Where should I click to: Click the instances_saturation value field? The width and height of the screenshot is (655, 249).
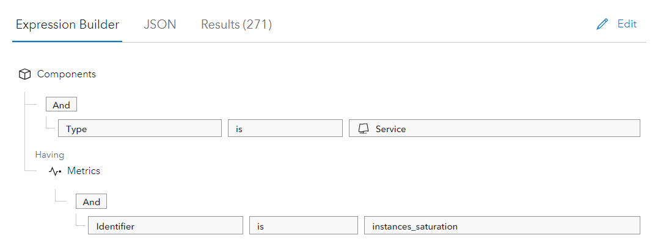tap(501, 226)
